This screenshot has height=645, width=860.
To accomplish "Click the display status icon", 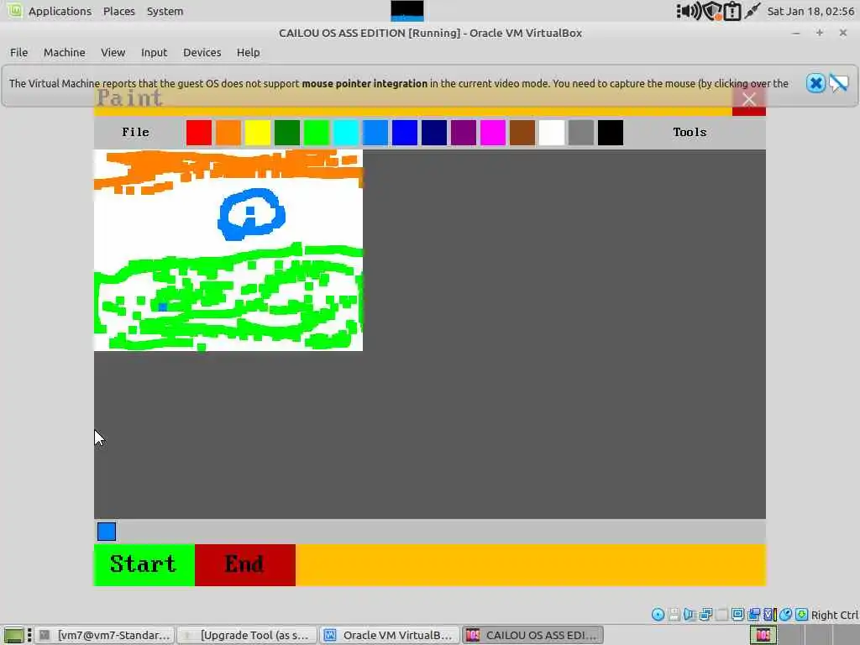I will (737, 615).
